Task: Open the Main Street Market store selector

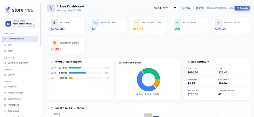Action: pyautogui.click(x=20, y=24)
